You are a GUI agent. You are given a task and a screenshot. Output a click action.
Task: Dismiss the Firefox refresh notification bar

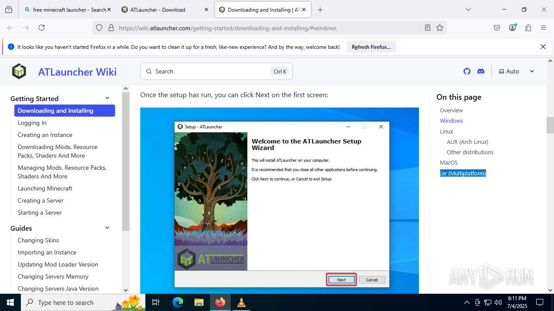tap(543, 47)
